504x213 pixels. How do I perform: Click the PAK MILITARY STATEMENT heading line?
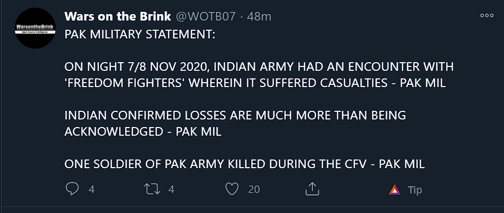[140, 34]
